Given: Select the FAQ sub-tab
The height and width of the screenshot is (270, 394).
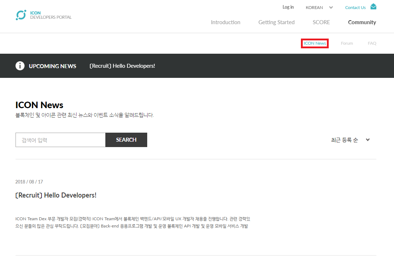Looking at the screenshot, I should 372,43.
